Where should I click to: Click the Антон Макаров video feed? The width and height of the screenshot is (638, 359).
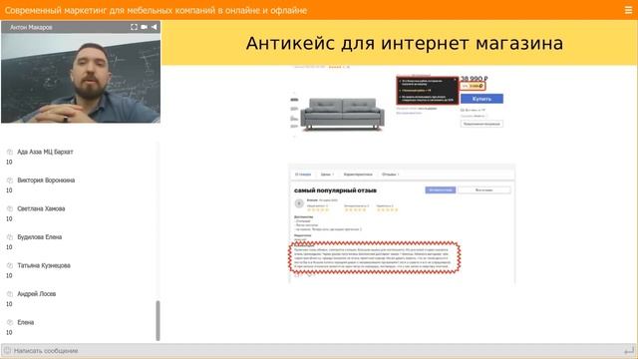tap(81, 78)
